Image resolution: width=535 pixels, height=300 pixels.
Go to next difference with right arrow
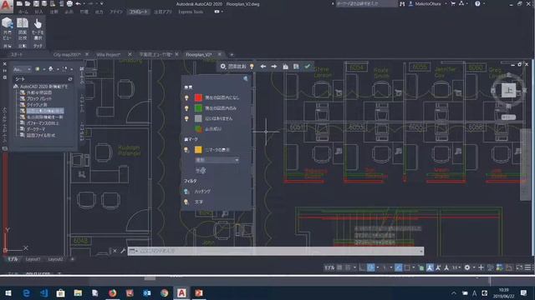pos(274,67)
